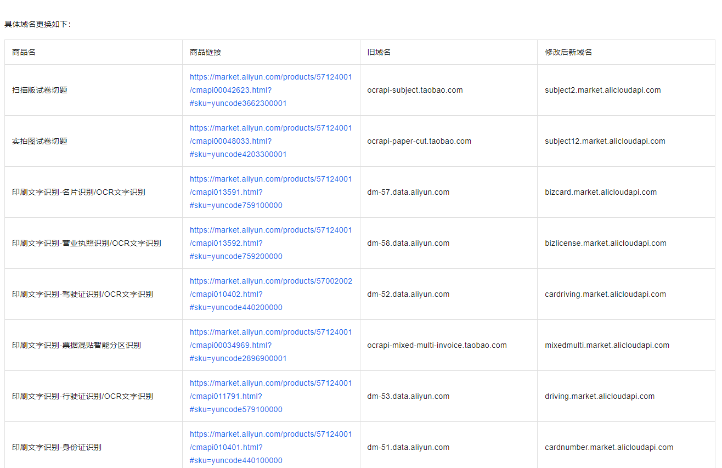The height and width of the screenshot is (468, 722).
Task: Click new domain cardnumber.market.alicloudapi.com
Action: point(609,447)
